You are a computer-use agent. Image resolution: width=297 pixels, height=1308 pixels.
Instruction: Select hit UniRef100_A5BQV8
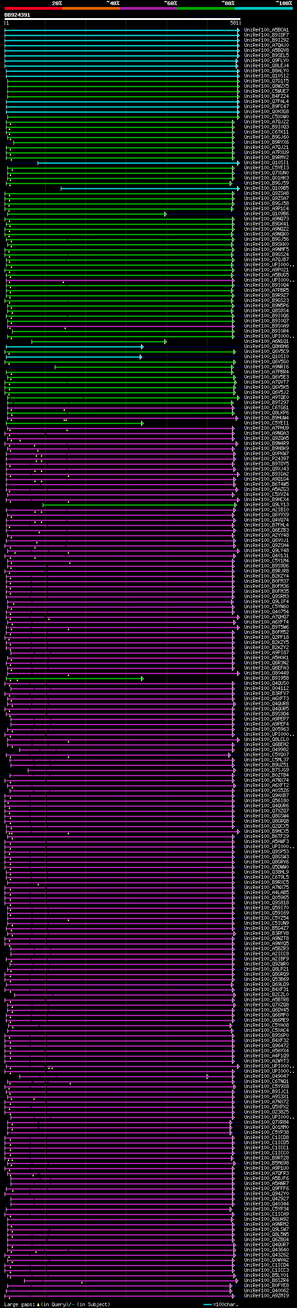(266, 50)
